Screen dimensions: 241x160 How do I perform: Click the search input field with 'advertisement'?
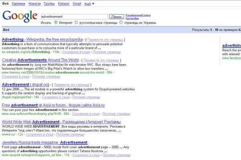click(74, 16)
